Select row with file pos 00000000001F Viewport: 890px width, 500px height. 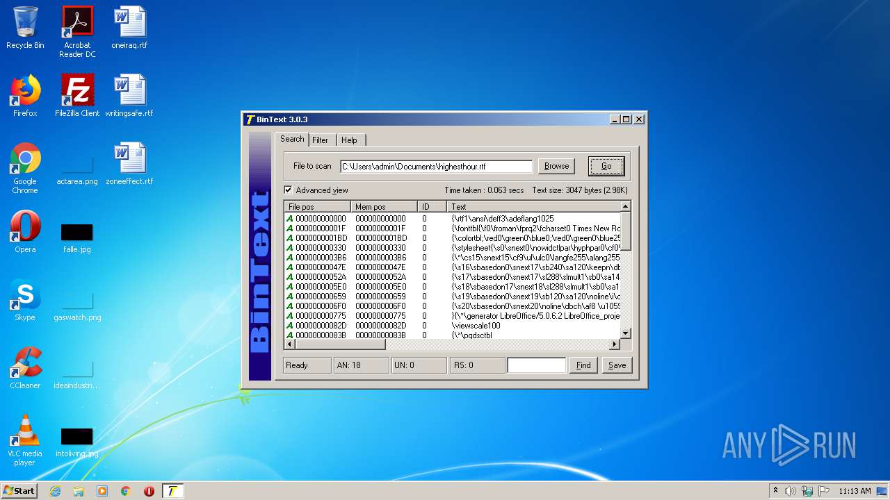453,228
